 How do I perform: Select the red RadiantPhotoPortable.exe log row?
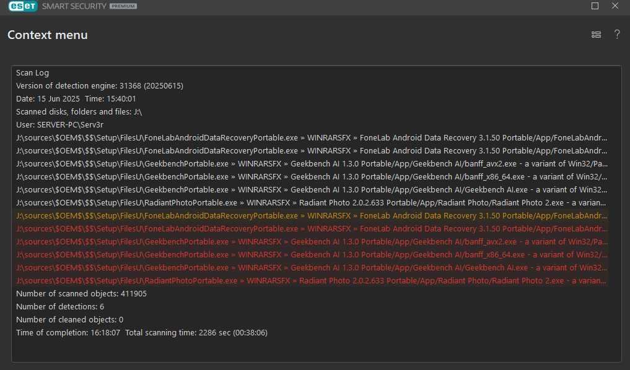click(312, 280)
